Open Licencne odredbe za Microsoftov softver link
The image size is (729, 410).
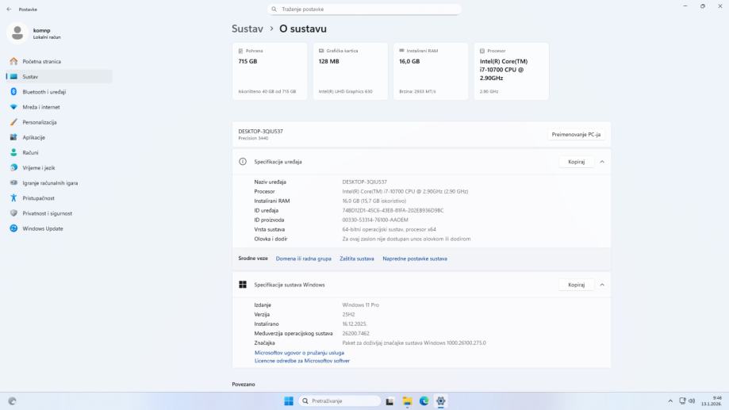tap(301, 361)
